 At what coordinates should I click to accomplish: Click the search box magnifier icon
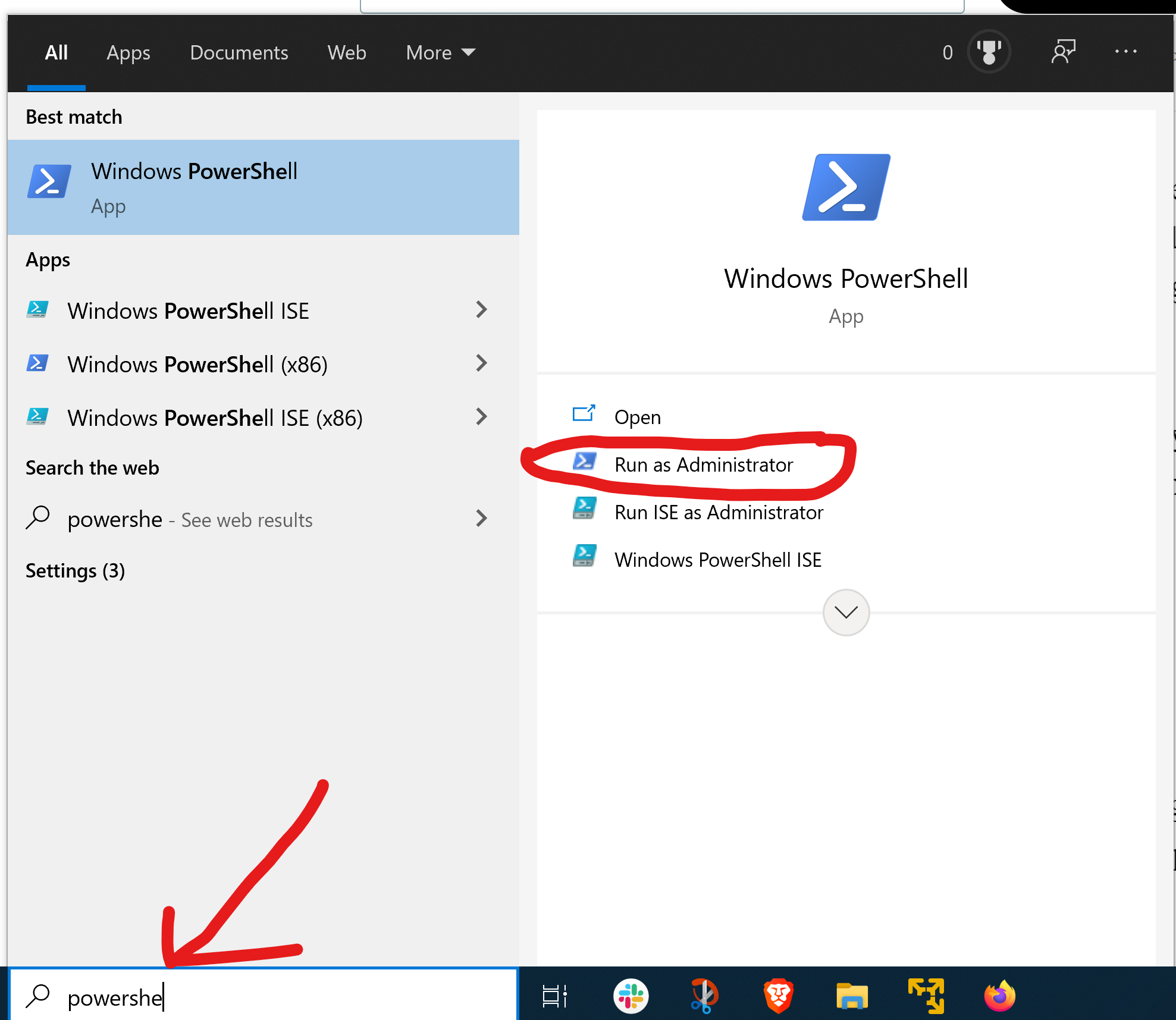pyautogui.click(x=38, y=997)
